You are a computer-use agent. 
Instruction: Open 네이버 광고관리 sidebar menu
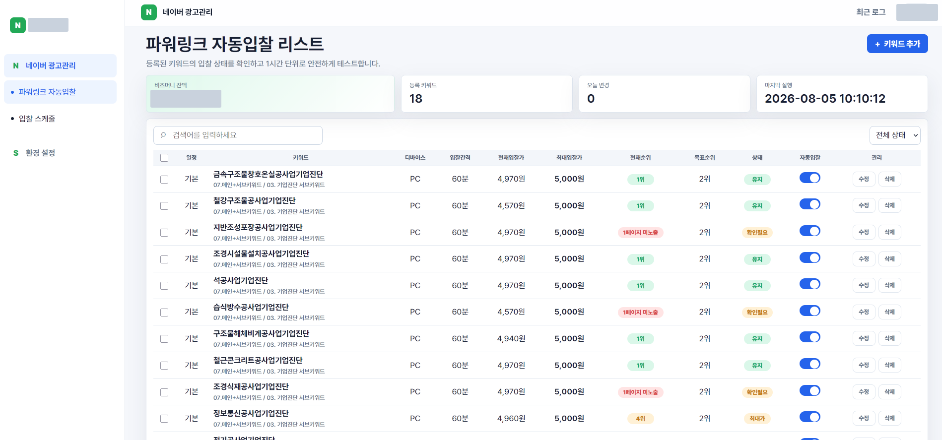coord(60,65)
